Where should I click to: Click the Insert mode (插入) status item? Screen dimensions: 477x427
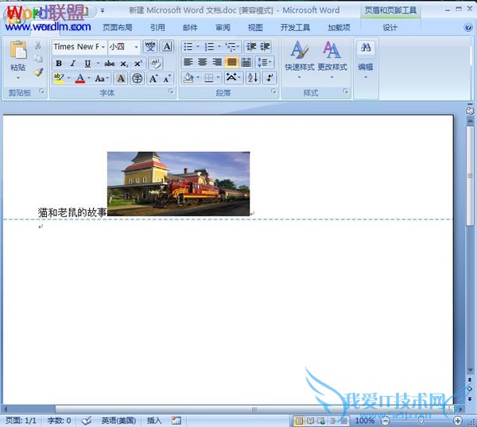point(154,421)
